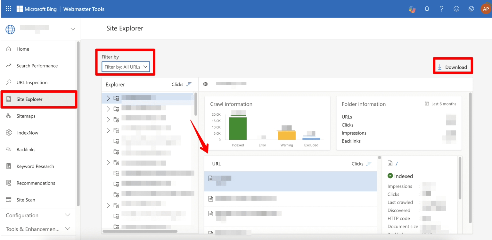Click the Explorer horizontal scrollbar
The width and height of the screenshot is (492, 240).
click(140, 231)
